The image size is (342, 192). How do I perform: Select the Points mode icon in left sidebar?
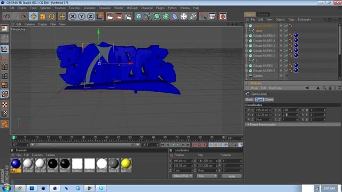coord(4,67)
